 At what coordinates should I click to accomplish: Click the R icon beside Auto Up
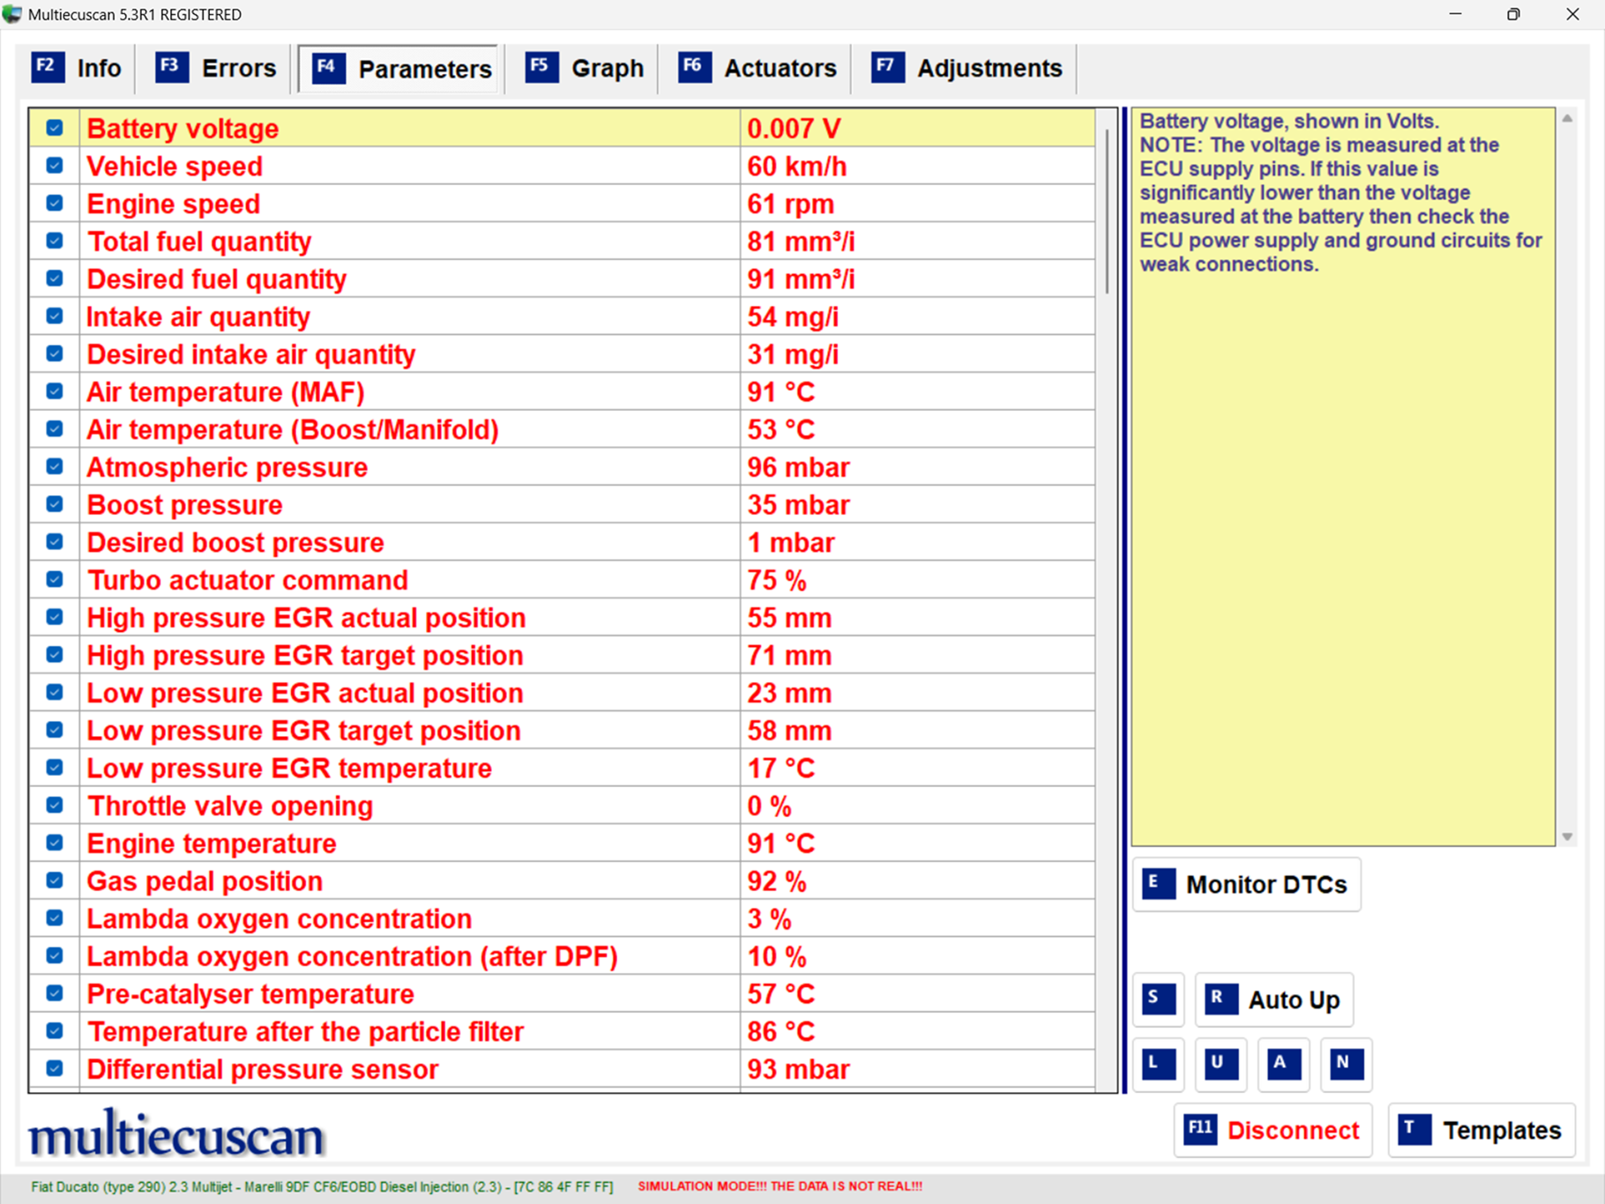(x=1221, y=999)
